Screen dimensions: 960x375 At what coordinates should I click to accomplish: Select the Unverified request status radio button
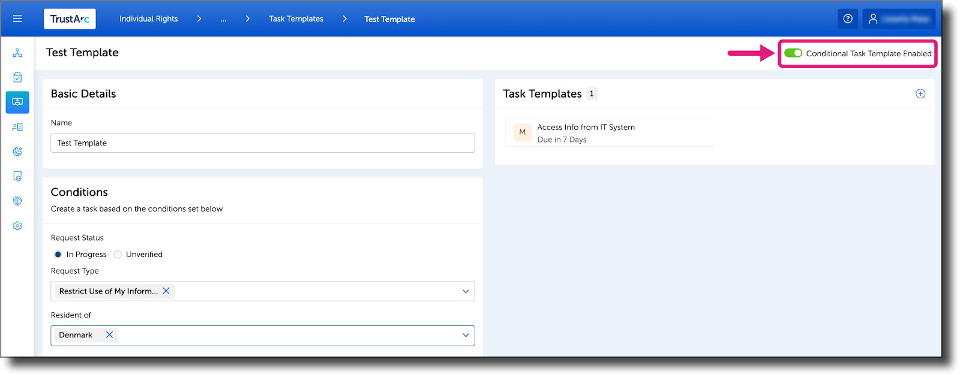[118, 254]
